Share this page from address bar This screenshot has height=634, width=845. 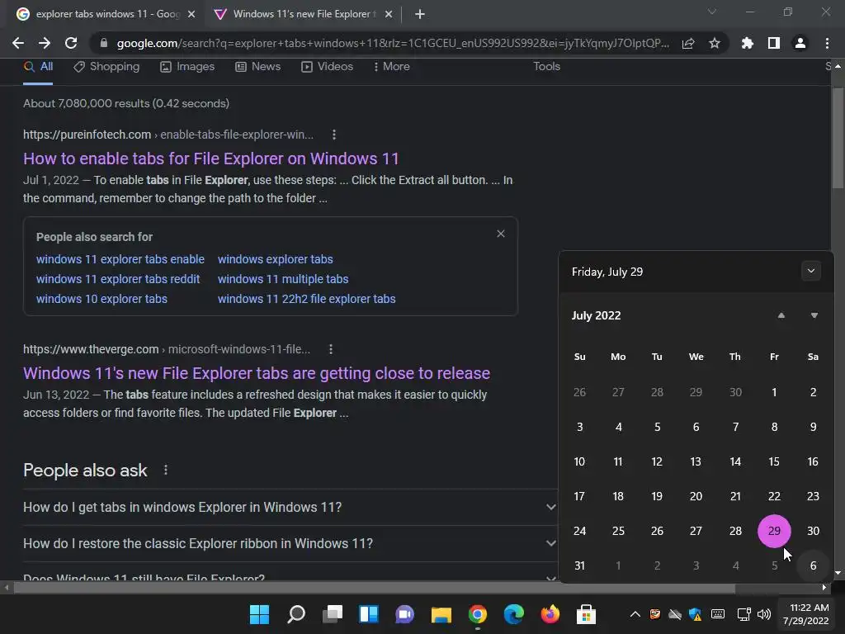point(688,44)
